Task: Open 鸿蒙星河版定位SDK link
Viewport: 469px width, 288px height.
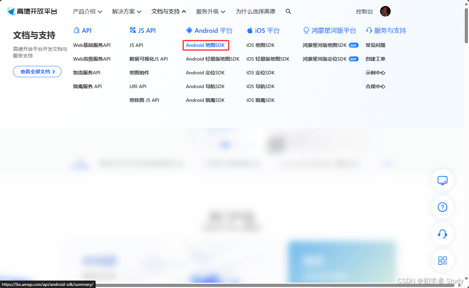Action: point(325,59)
